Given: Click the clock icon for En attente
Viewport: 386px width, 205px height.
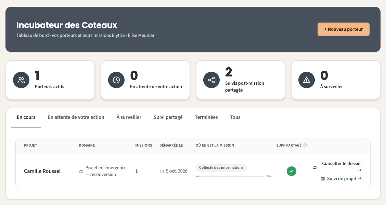Looking at the screenshot, I should pos(116,80).
